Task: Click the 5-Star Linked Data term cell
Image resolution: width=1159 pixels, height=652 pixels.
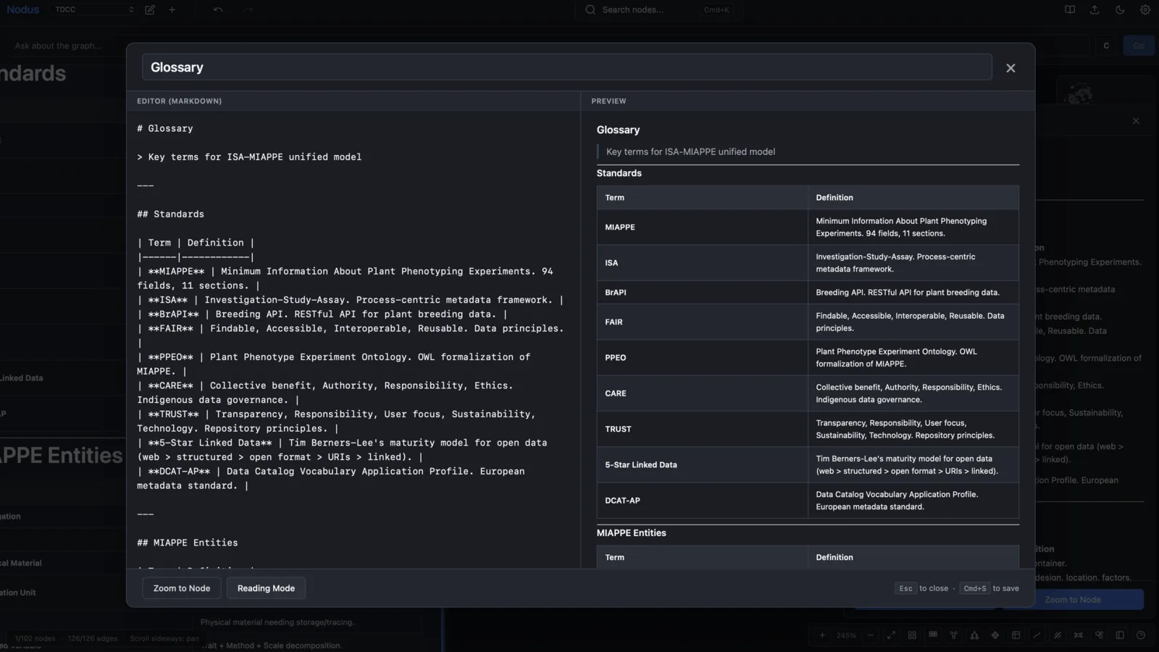Action: [x=702, y=465]
